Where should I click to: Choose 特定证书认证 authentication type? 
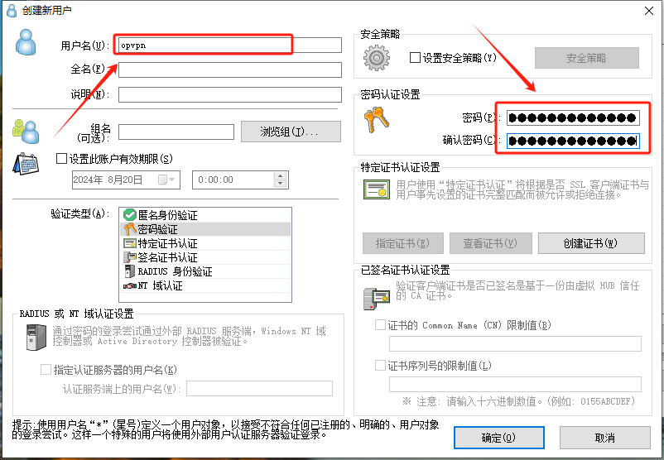pos(166,243)
